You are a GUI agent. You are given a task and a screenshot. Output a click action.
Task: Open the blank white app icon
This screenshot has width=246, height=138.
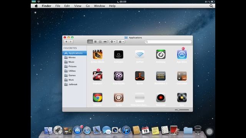pyautogui.click(x=140, y=97)
